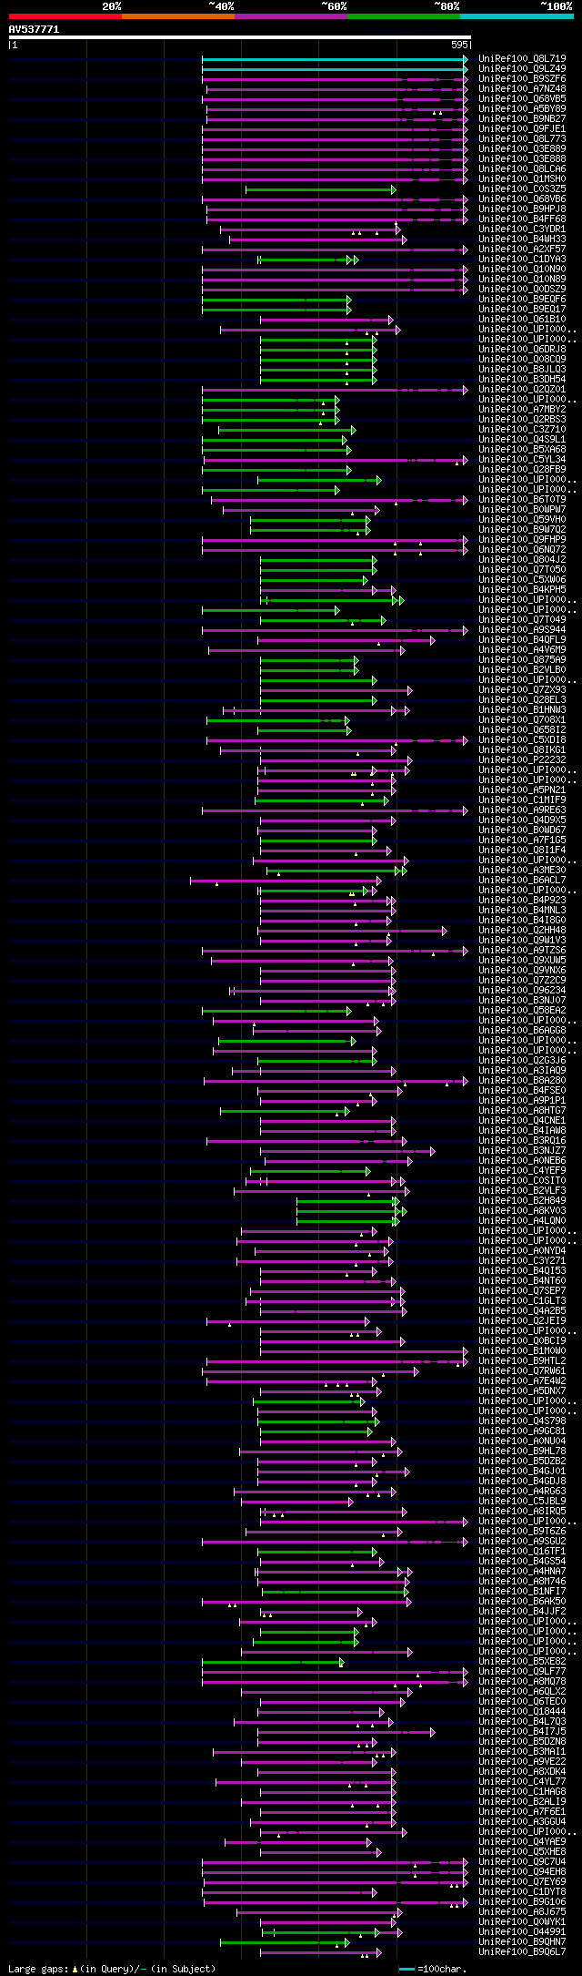Open hit UniRef100_B8JLQ3
Screen dimensions: 582x1976
tap(522, 370)
